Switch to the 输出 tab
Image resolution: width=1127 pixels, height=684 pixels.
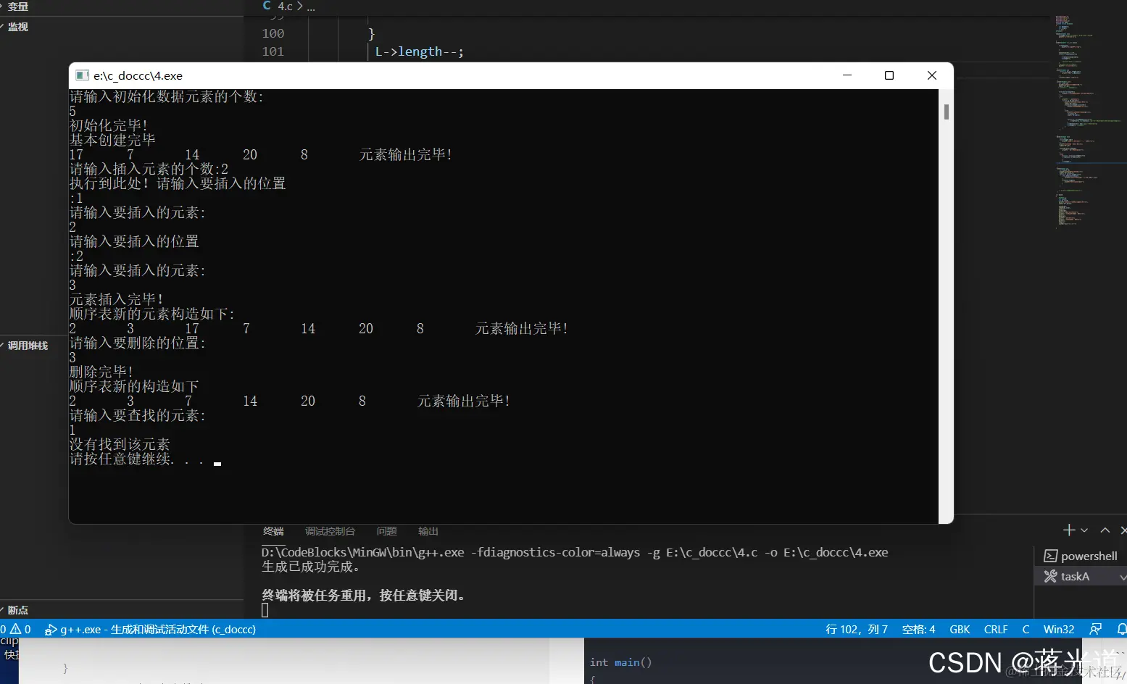[428, 530]
